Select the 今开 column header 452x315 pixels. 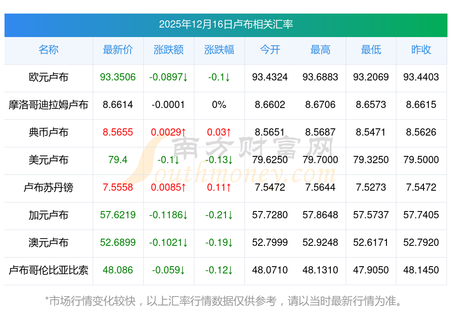pos(270,50)
